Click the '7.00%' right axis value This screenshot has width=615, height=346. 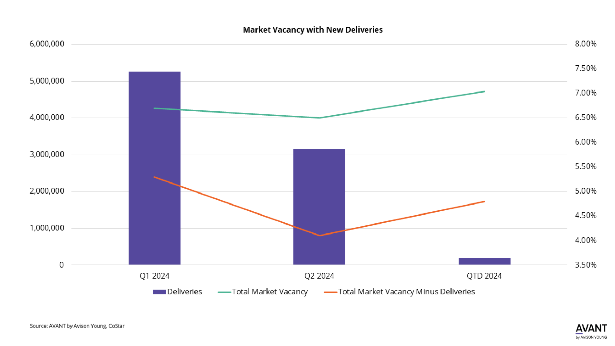click(x=586, y=93)
